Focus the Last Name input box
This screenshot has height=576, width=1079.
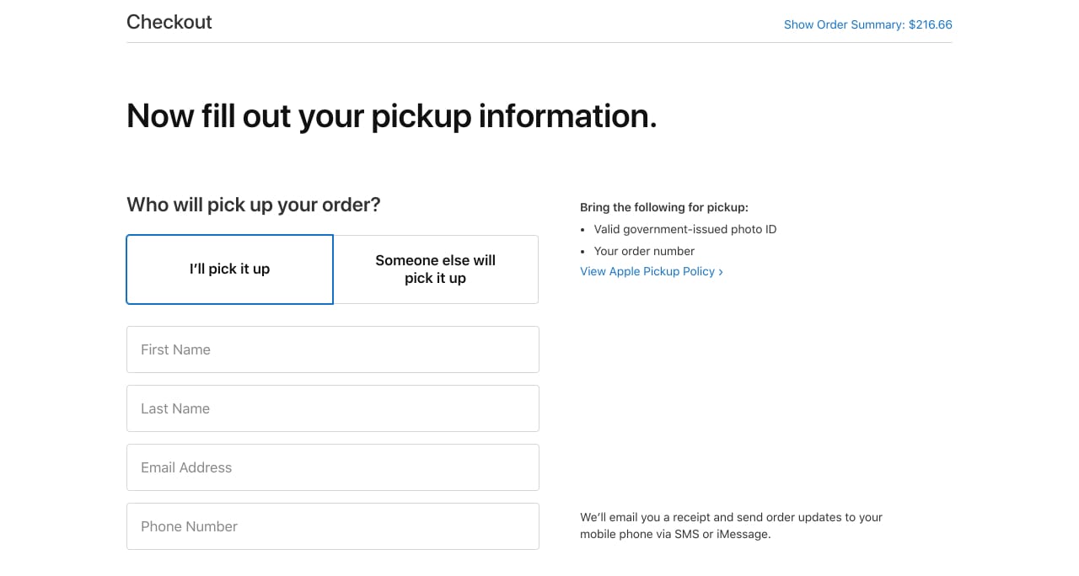[333, 408]
